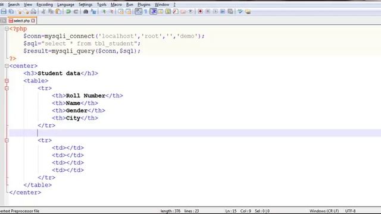Screen dimensions: 381x214
Task: Toggle the Function List panel icon
Action: [176, 11]
